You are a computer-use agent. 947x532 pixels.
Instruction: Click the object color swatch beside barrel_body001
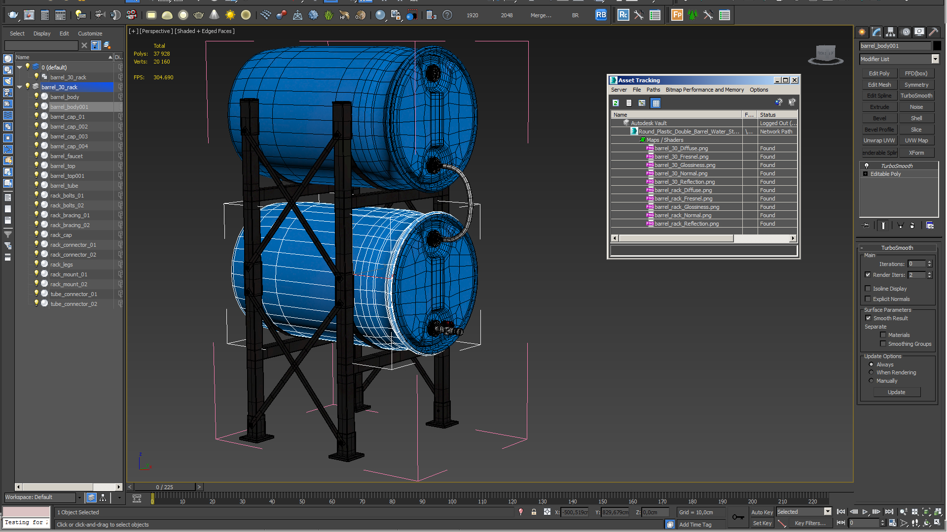click(937, 46)
